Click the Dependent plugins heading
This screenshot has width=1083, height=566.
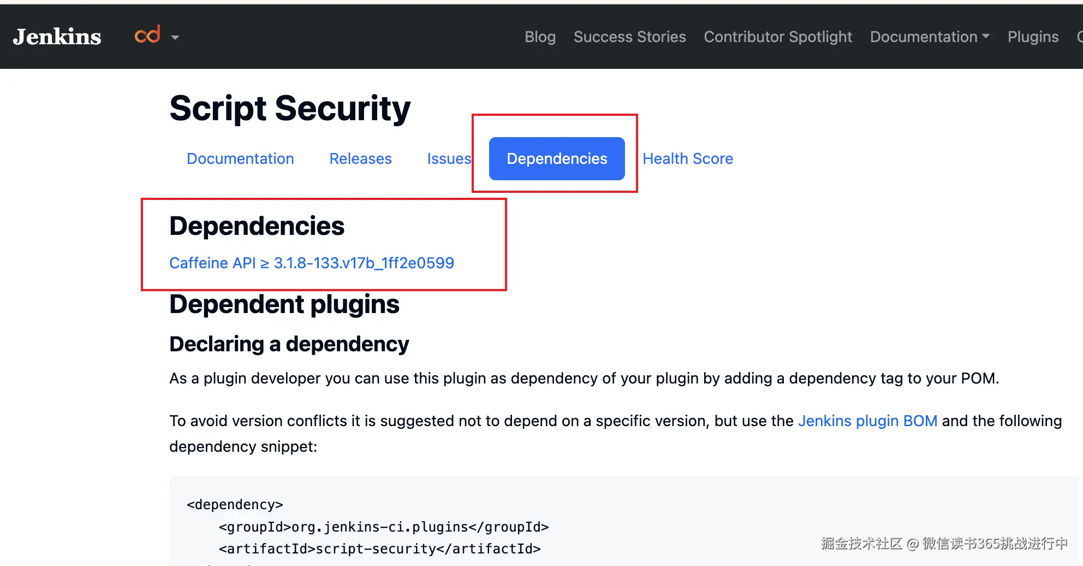coord(284,304)
